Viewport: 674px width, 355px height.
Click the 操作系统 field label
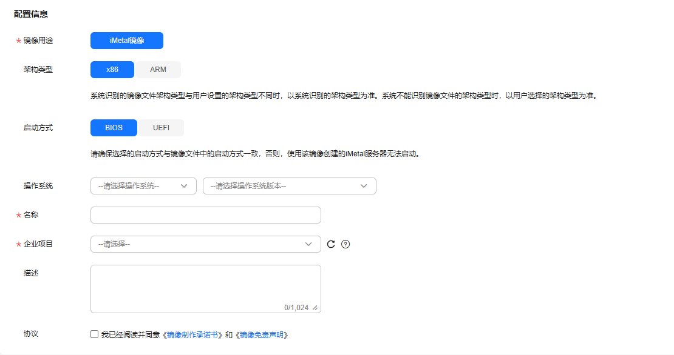(38, 186)
